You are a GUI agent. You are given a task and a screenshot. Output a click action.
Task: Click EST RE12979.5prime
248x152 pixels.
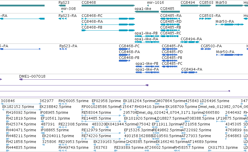[x=96, y=130]
